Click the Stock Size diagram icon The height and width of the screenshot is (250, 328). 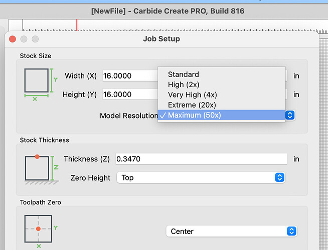(x=41, y=84)
